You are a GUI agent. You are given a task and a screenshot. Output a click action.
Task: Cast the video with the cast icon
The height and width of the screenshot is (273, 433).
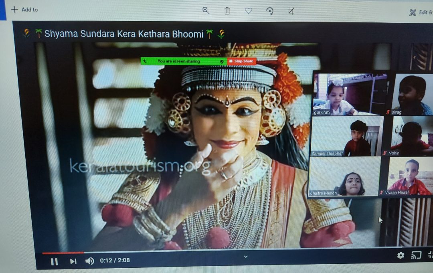[x=416, y=255]
